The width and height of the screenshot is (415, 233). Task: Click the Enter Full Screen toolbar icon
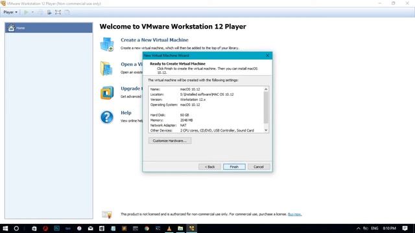[x=58, y=12]
